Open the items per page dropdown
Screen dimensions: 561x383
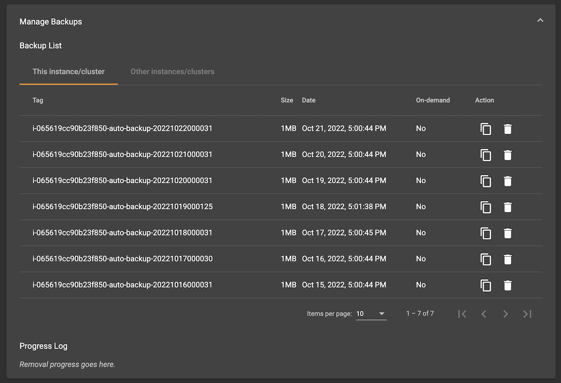[371, 313]
